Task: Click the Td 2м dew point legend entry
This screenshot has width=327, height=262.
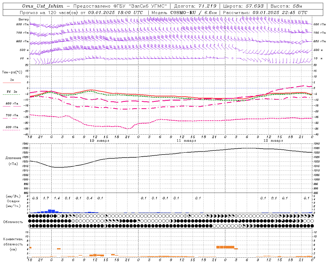Action: (12, 92)
